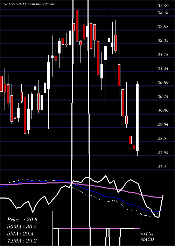Click the 32.88 price axis label
The image size is (175, 246).
tap(163, 26)
